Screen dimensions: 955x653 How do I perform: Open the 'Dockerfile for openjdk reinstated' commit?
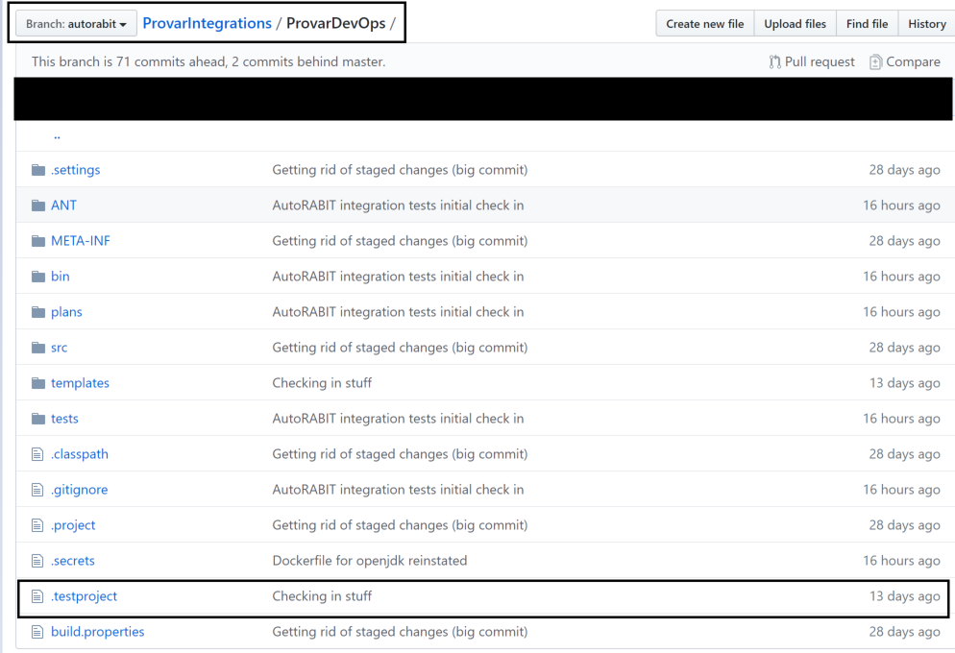pos(370,561)
